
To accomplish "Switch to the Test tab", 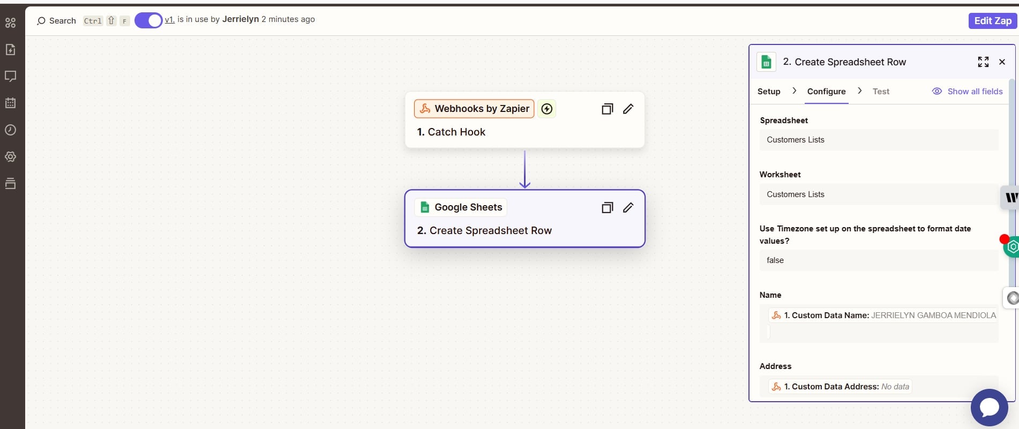I will point(880,92).
